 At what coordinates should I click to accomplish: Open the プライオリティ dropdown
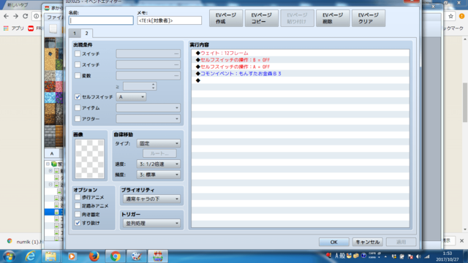pyautogui.click(x=151, y=199)
